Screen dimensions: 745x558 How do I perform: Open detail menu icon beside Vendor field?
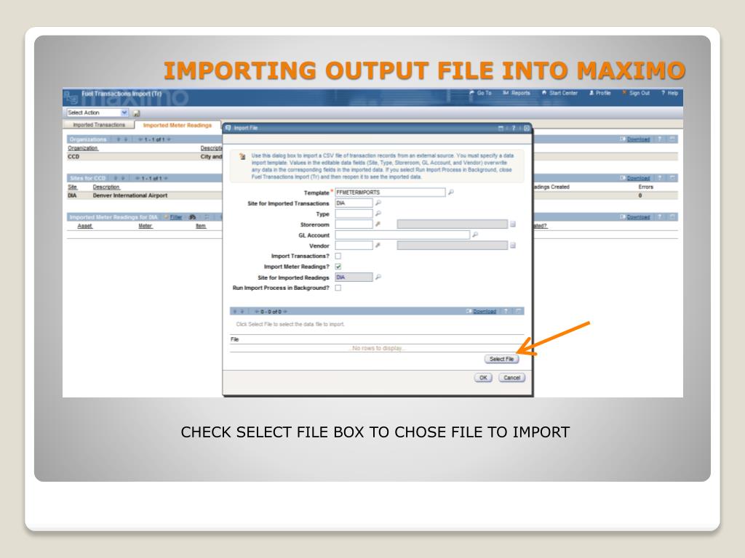click(x=378, y=246)
